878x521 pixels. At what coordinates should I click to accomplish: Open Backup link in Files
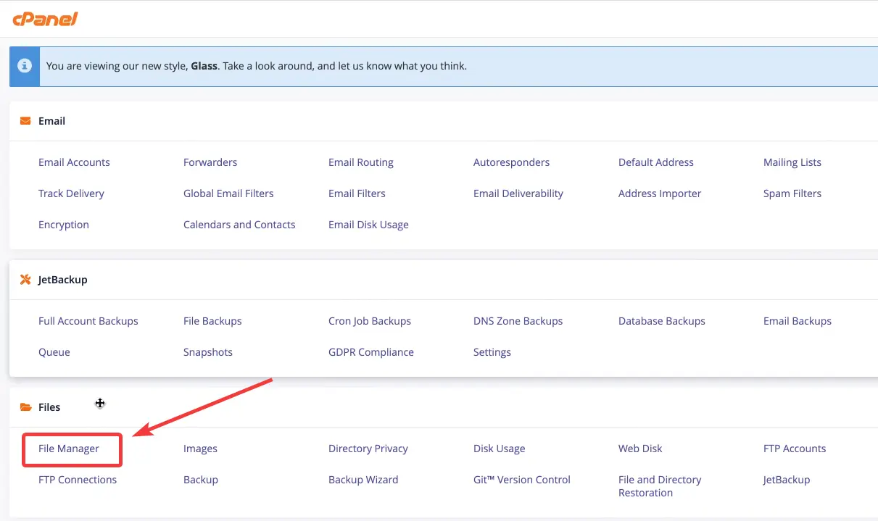(x=201, y=480)
